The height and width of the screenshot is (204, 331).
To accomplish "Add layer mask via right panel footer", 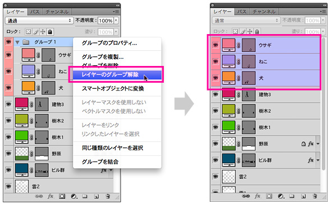I will click(x=269, y=196).
